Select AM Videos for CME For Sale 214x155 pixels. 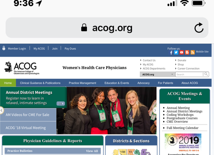(x=28, y=115)
